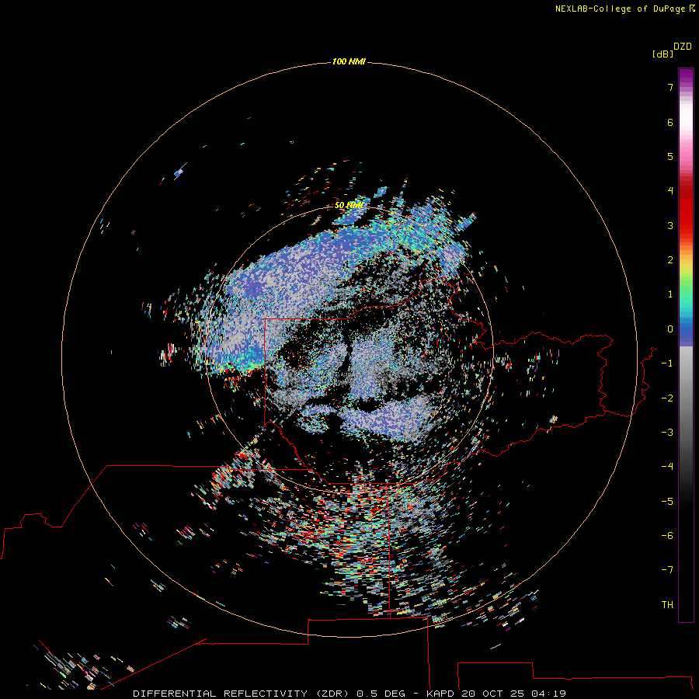Viewport: 699px width, 699px height.
Task: Click the colorbar value 0 label
Action: click(x=670, y=329)
